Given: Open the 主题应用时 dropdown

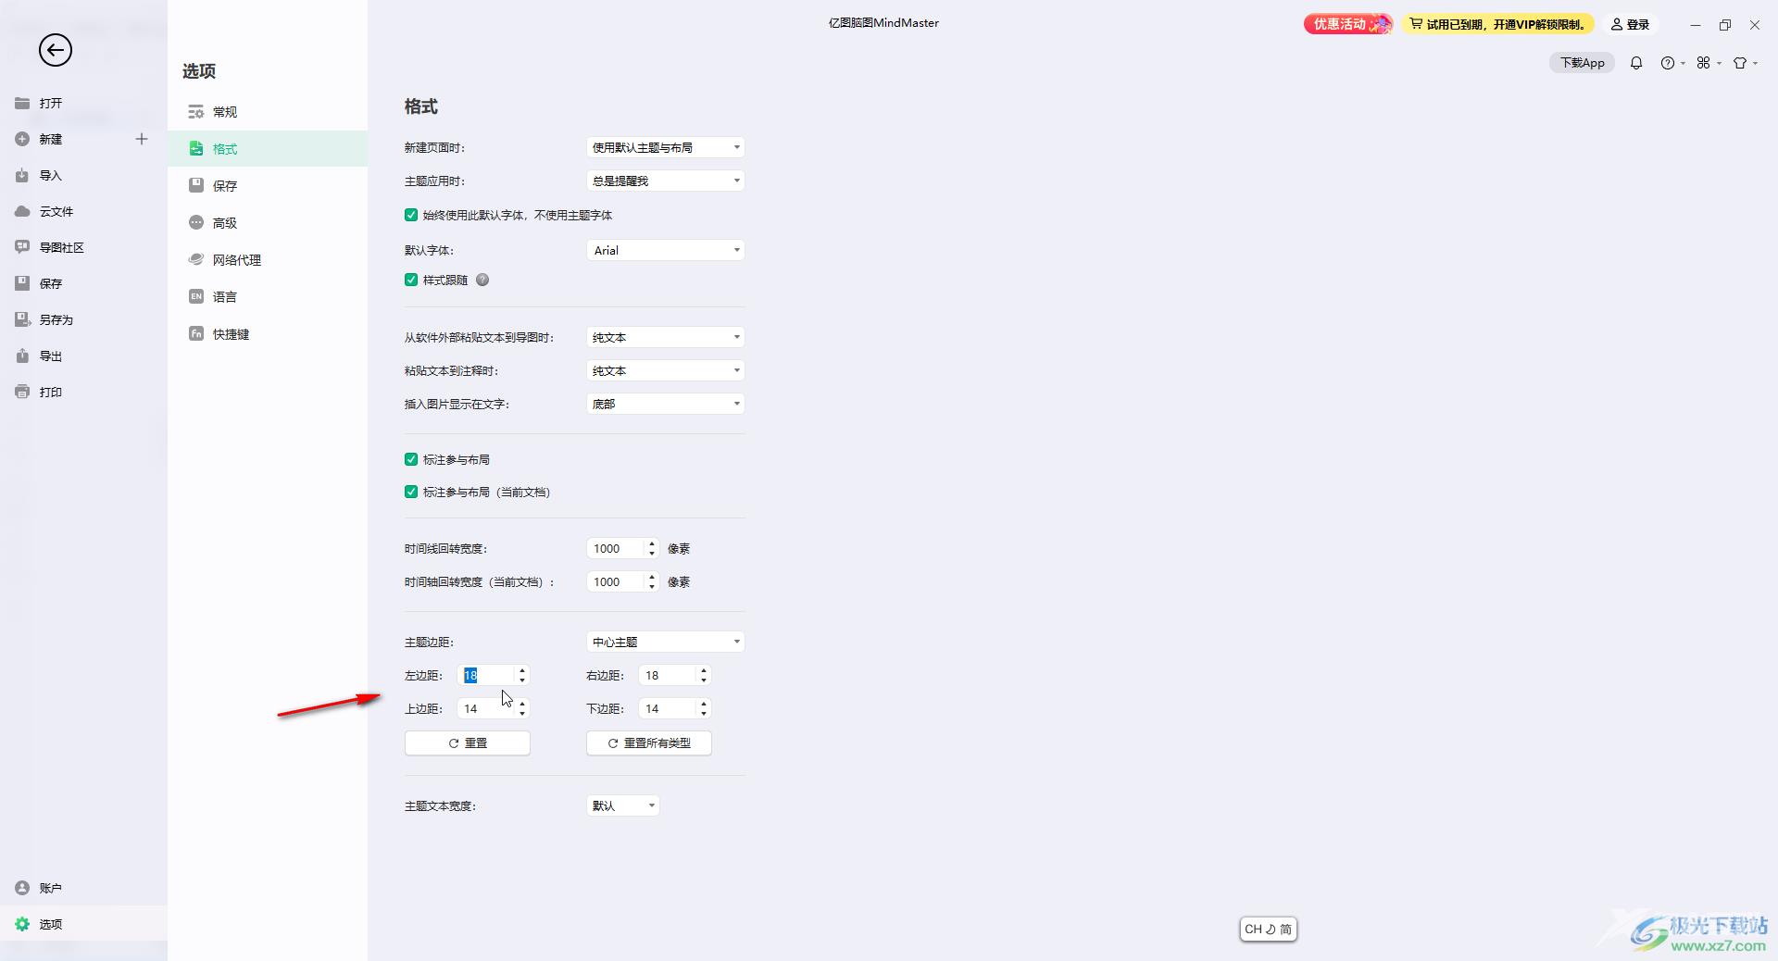Looking at the screenshot, I should coord(665,181).
